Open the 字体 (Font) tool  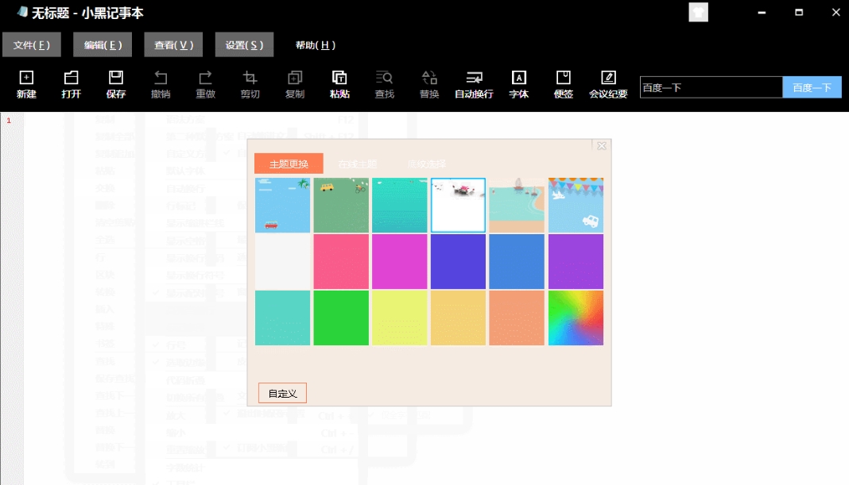pos(518,84)
